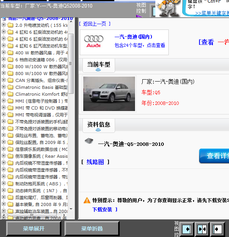Click the tree vertical scrollbar thumb

click(x=71, y=64)
